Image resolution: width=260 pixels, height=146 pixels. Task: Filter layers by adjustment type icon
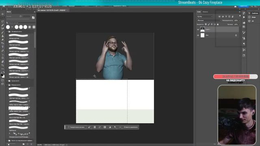223,17
